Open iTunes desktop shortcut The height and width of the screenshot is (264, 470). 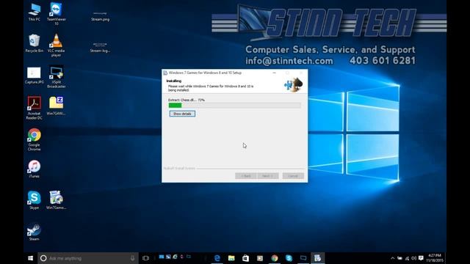tap(35, 169)
